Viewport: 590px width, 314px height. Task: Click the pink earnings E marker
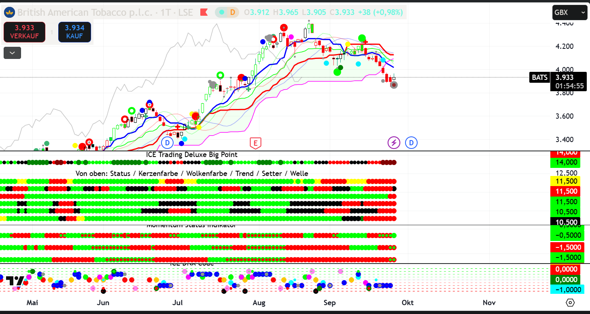(255, 142)
